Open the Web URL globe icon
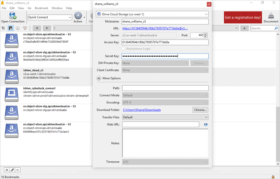280x179 pixels. tap(206, 124)
